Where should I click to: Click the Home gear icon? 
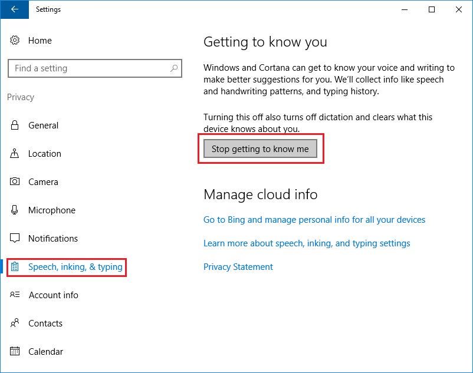click(15, 40)
